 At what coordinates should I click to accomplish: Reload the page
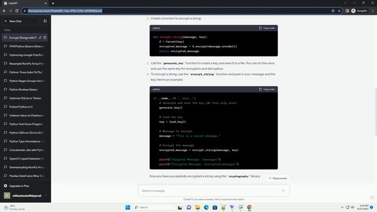coord(17,11)
